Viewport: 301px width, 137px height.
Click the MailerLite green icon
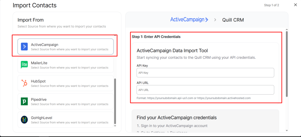24,65
